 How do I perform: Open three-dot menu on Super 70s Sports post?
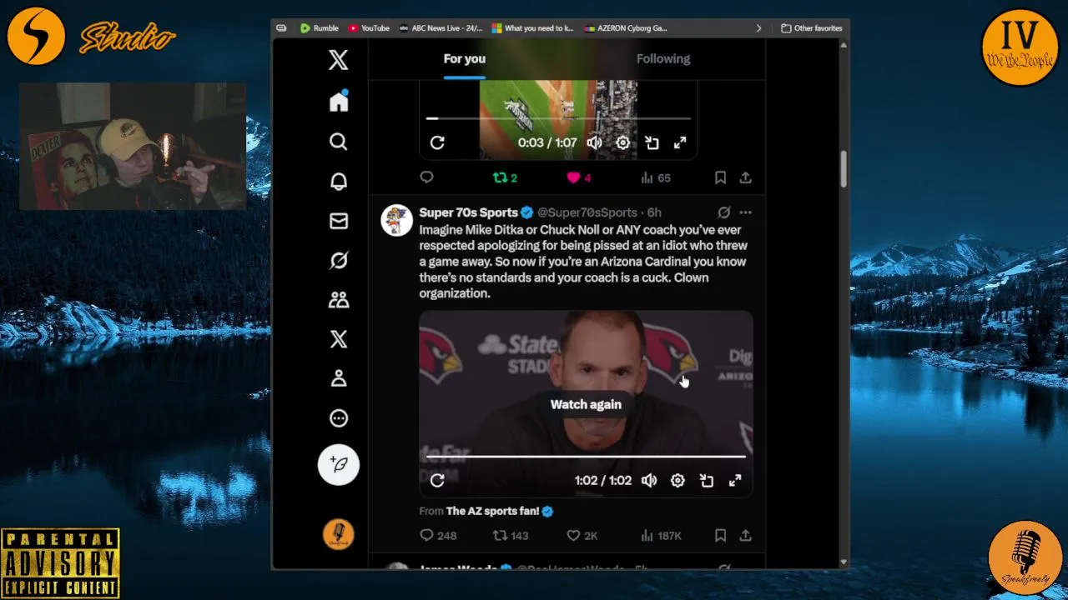coord(745,212)
